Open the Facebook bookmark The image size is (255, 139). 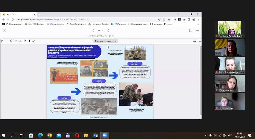click(x=119, y=24)
